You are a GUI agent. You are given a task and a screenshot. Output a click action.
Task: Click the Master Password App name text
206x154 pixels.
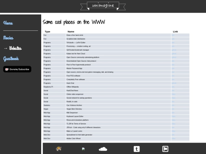[x=74, y=68]
